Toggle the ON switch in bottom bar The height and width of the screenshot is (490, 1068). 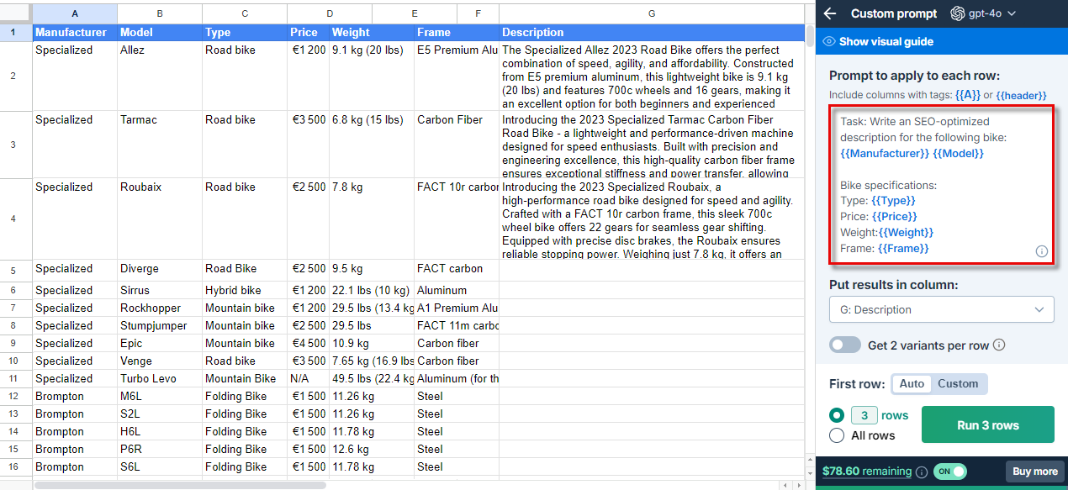click(951, 472)
